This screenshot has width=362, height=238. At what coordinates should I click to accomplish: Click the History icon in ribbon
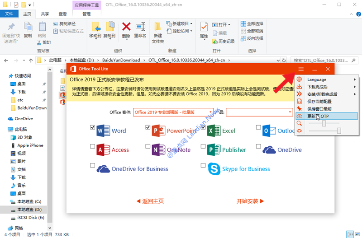(x=214, y=42)
